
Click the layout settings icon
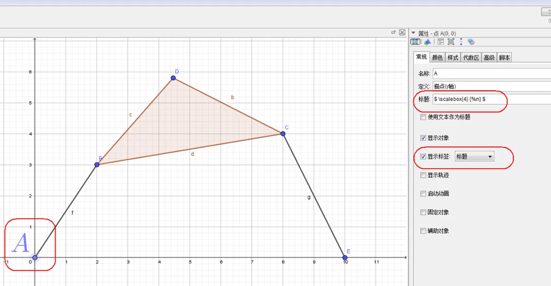[x=440, y=42]
